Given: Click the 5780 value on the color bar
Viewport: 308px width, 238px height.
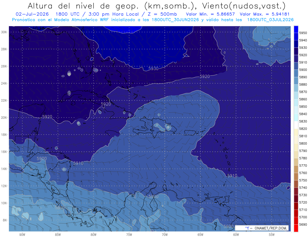Looking at the screenshot, I should pos(303,158).
